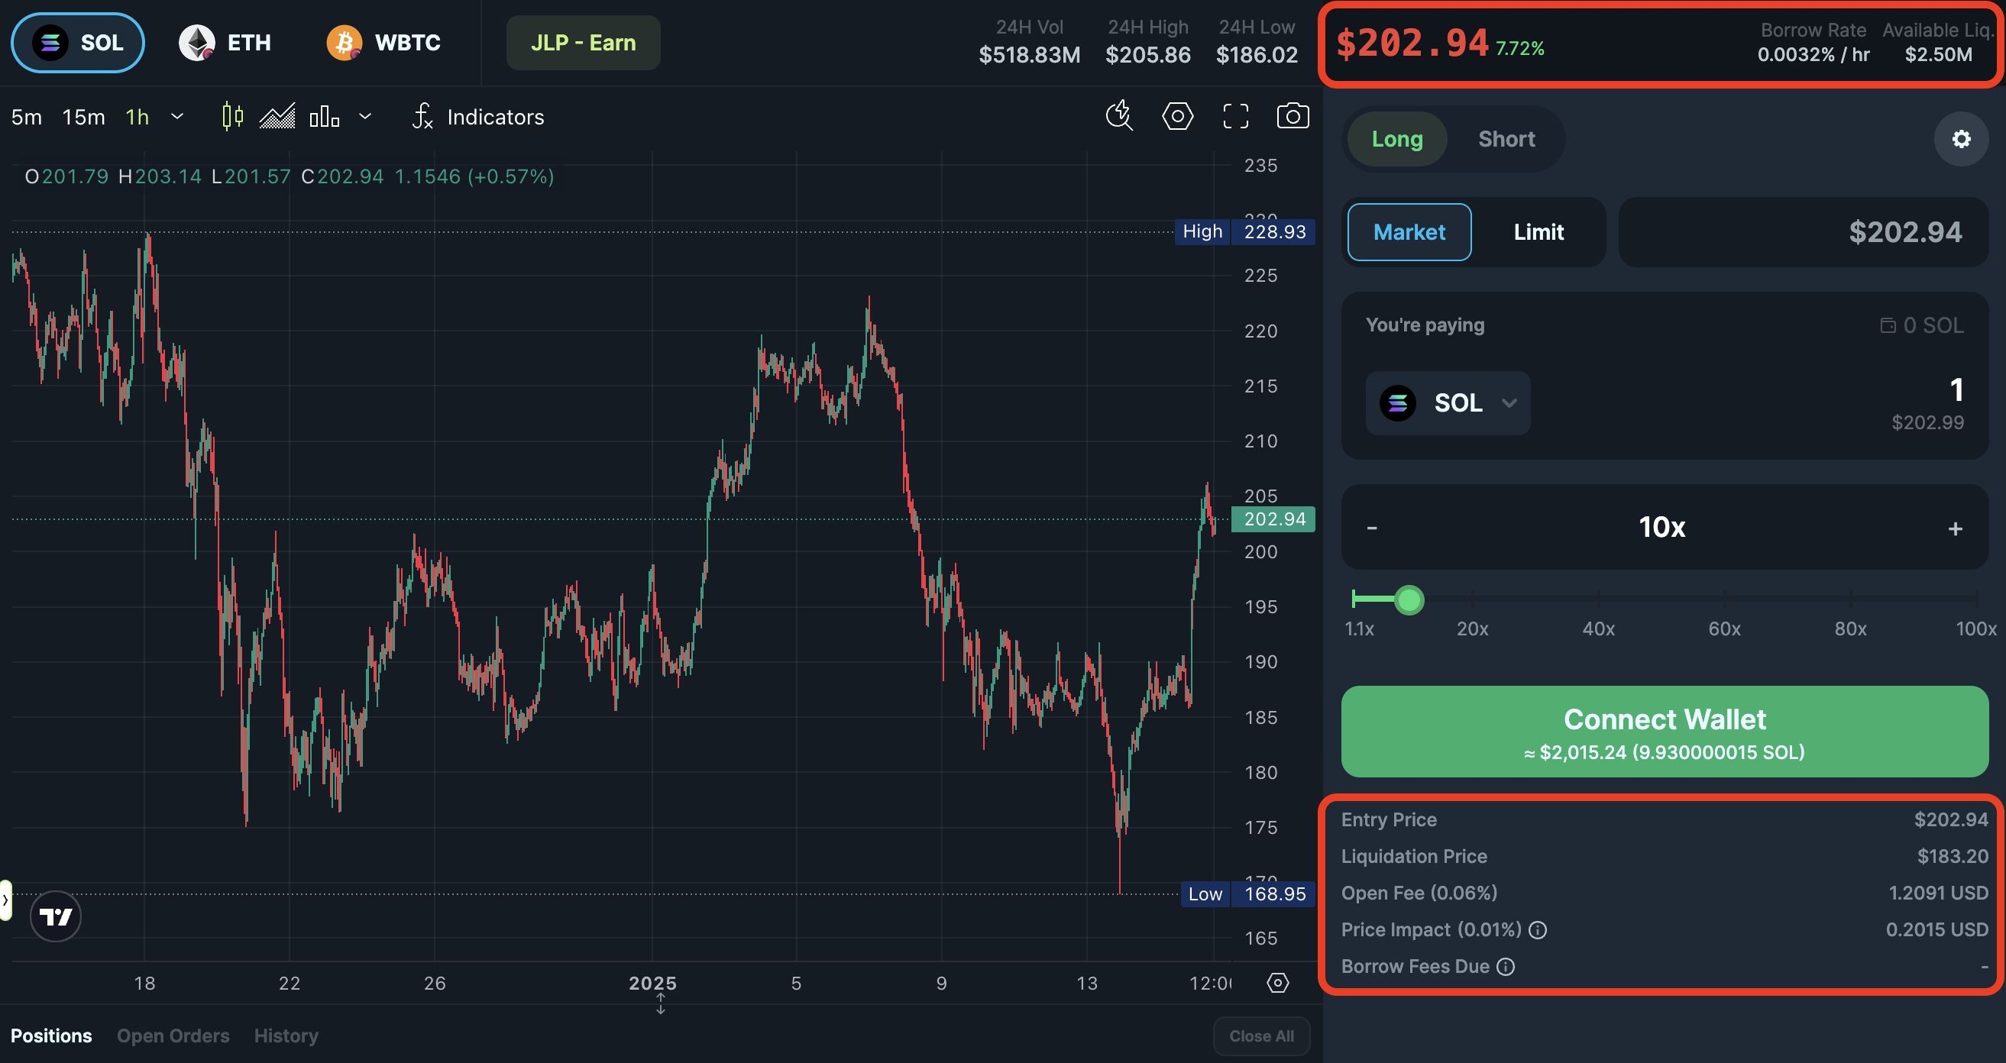The image size is (2006, 1063).
Task: Choose the bar chart style icon
Action: coord(324,117)
